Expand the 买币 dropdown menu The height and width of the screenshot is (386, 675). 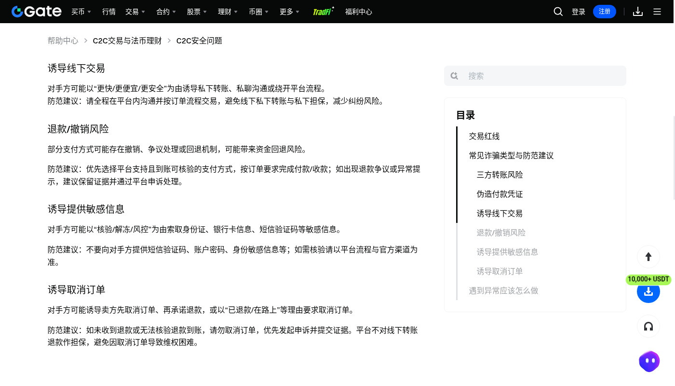point(81,12)
